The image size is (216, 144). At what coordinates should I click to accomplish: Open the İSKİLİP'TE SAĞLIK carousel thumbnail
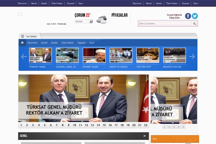pyautogui.click(x=121, y=55)
